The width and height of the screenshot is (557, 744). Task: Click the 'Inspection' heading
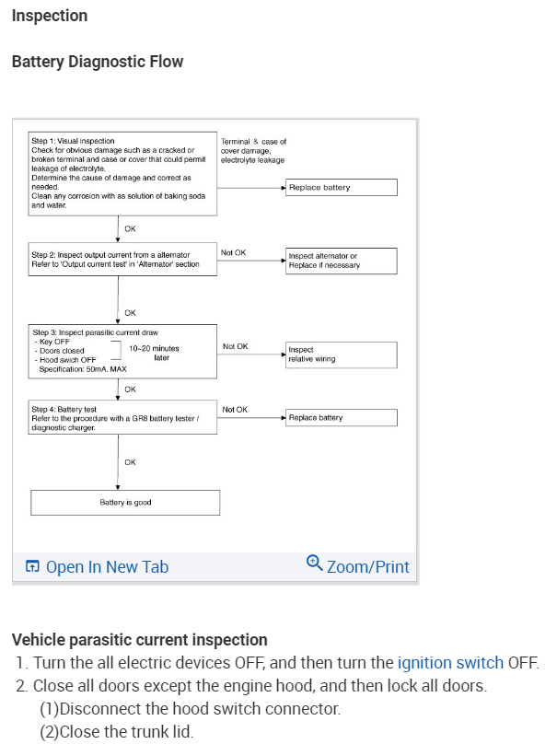pos(50,16)
